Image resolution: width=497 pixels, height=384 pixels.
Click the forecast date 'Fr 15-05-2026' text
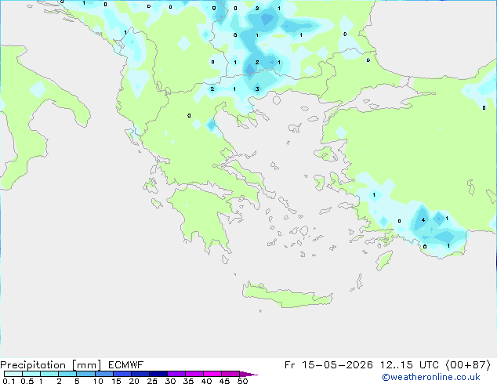click(x=328, y=365)
